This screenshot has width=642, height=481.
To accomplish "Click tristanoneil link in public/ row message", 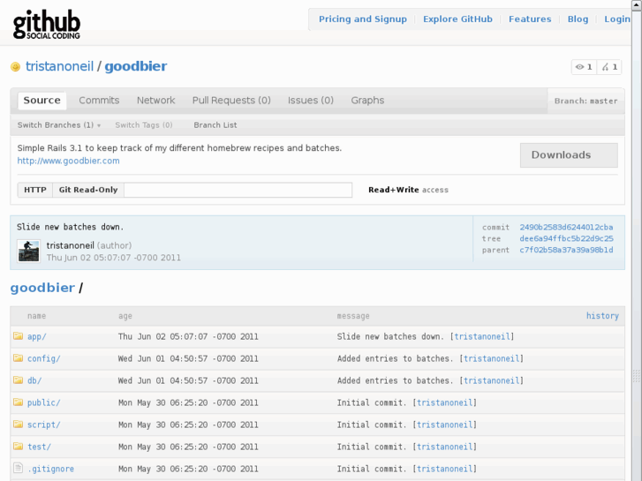I will coord(445,402).
